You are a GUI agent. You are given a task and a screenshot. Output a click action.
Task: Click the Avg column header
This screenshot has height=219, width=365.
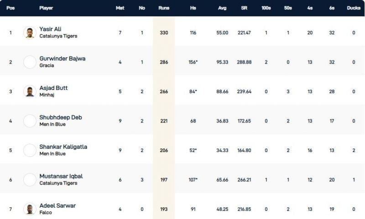[222, 8]
